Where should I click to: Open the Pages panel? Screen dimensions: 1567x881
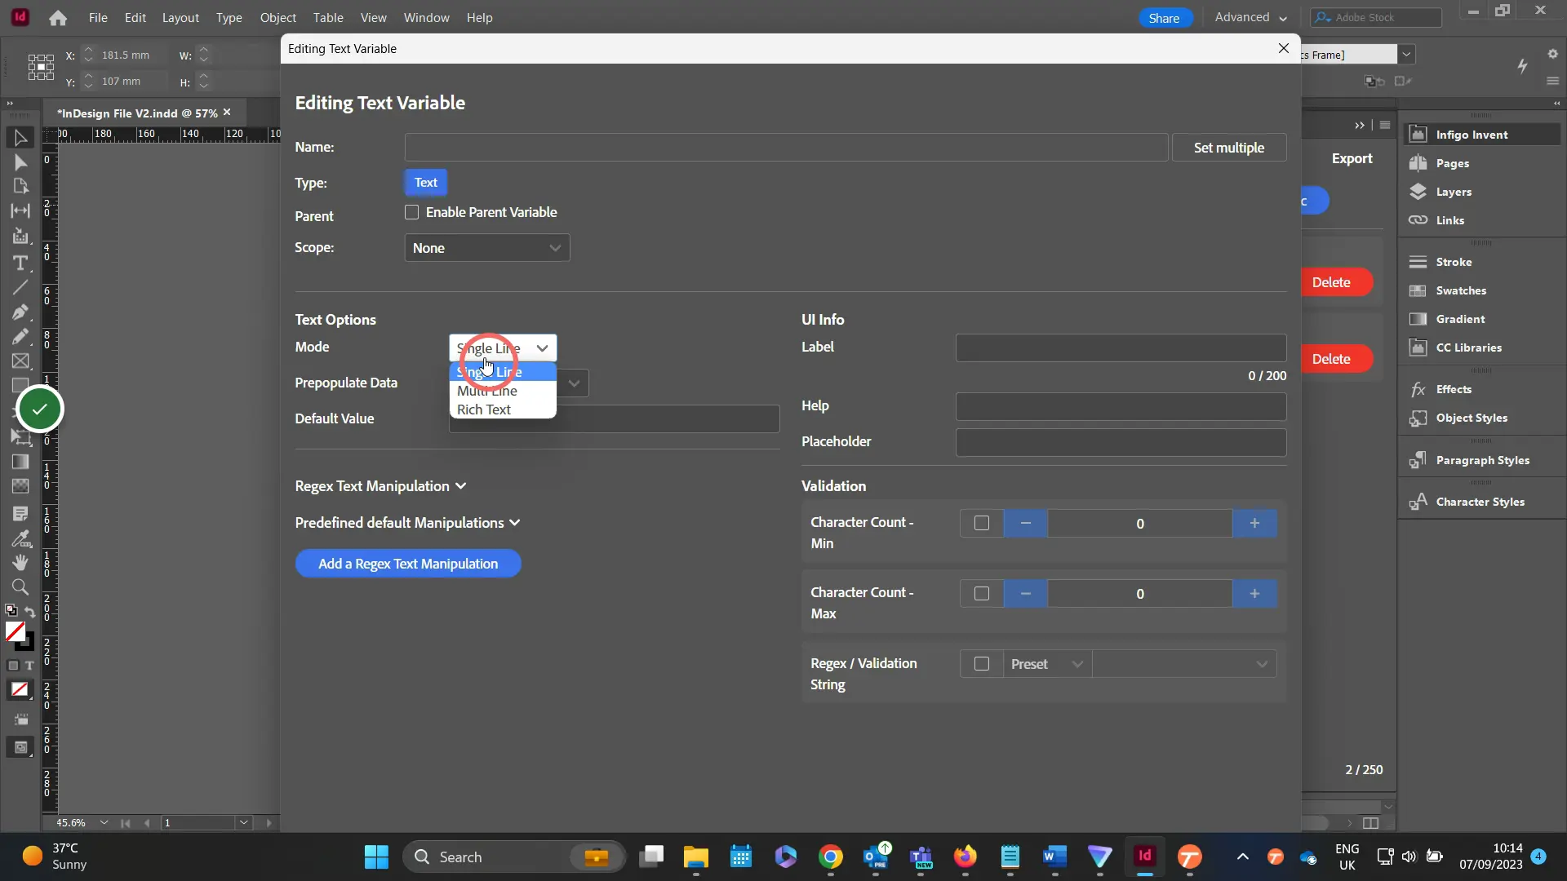[x=1452, y=163]
